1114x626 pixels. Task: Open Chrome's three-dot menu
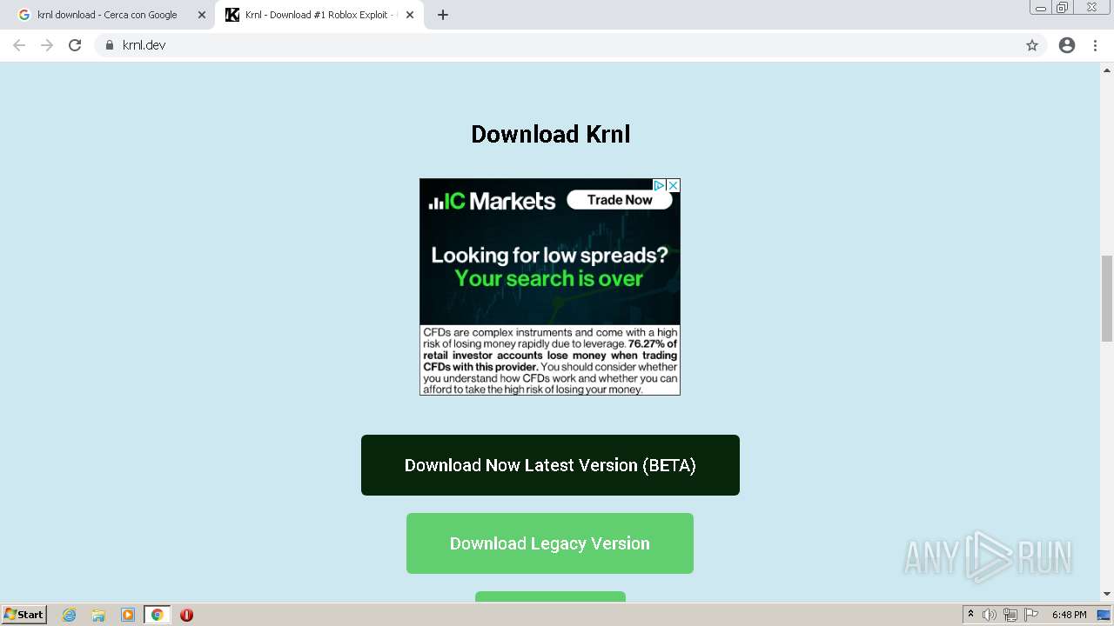[x=1096, y=45]
